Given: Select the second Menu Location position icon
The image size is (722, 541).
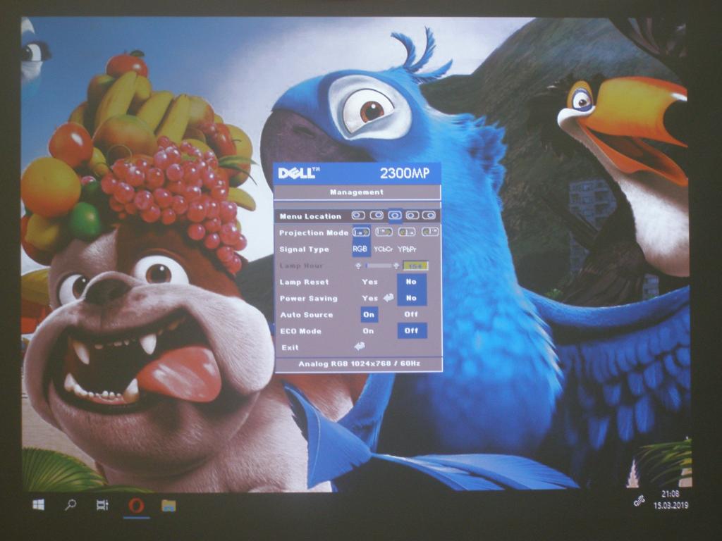Looking at the screenshot, I should coord(377,216).
